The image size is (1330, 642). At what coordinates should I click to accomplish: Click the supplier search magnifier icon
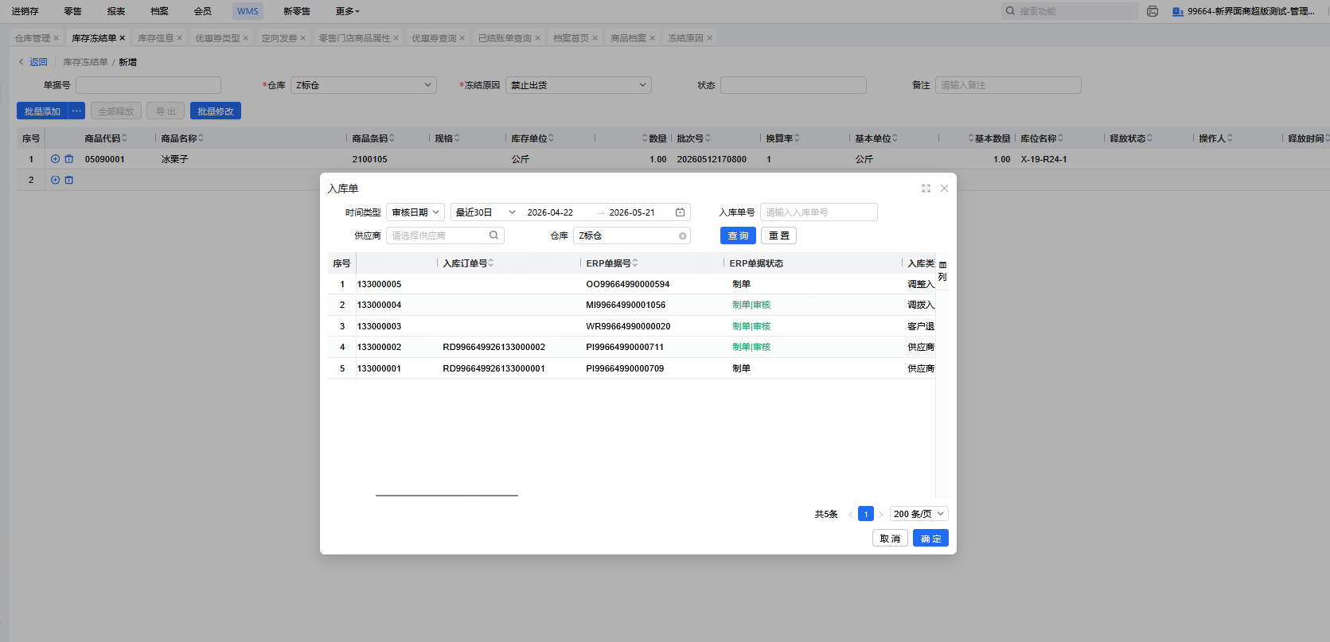493,235
